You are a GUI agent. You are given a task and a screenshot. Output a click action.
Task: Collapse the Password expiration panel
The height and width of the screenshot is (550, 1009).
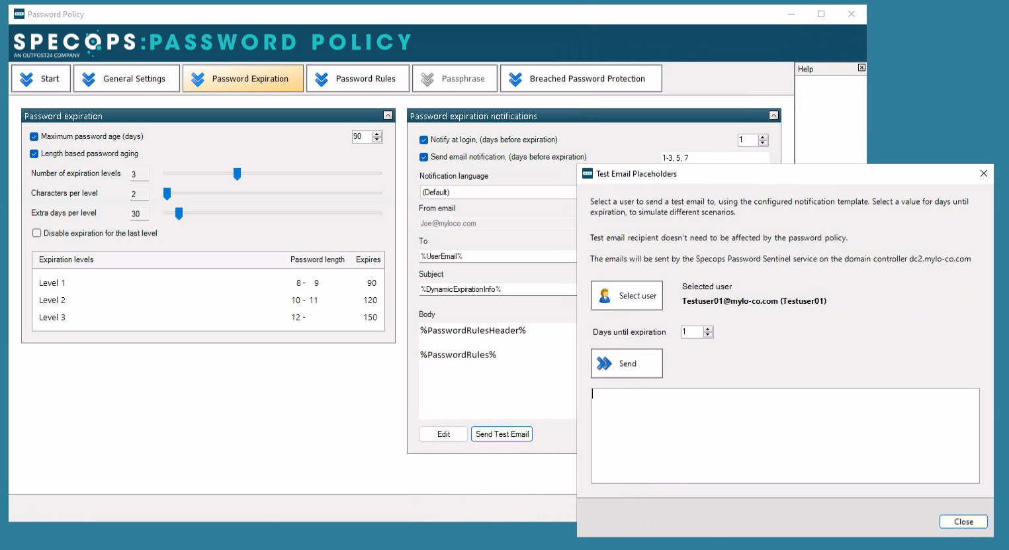pyautogui.click(x=388, y=116)
